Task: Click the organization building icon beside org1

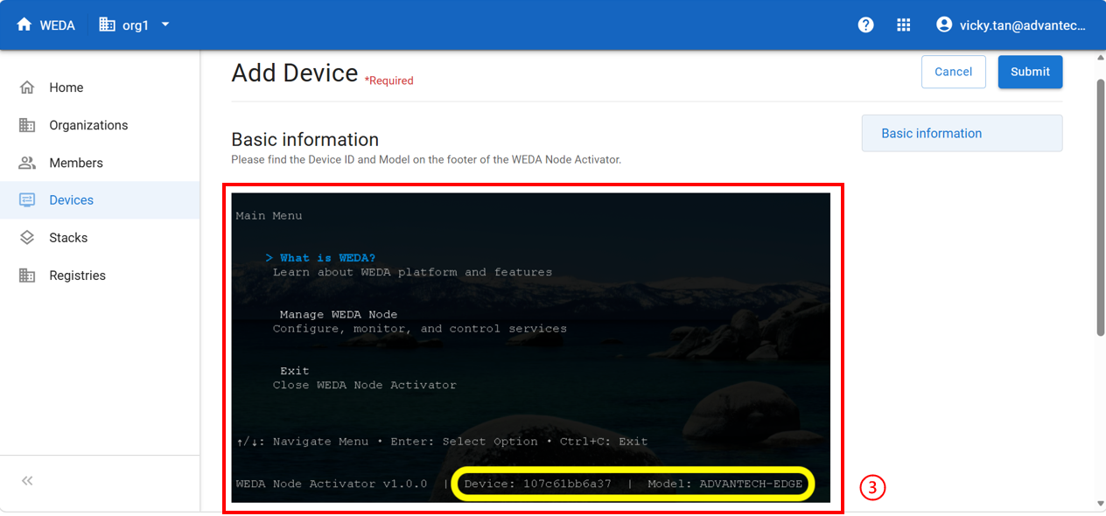Action: (x=108, y=24)
